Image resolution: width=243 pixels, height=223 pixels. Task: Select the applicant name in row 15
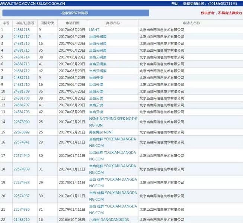click(x=162, y=132)
